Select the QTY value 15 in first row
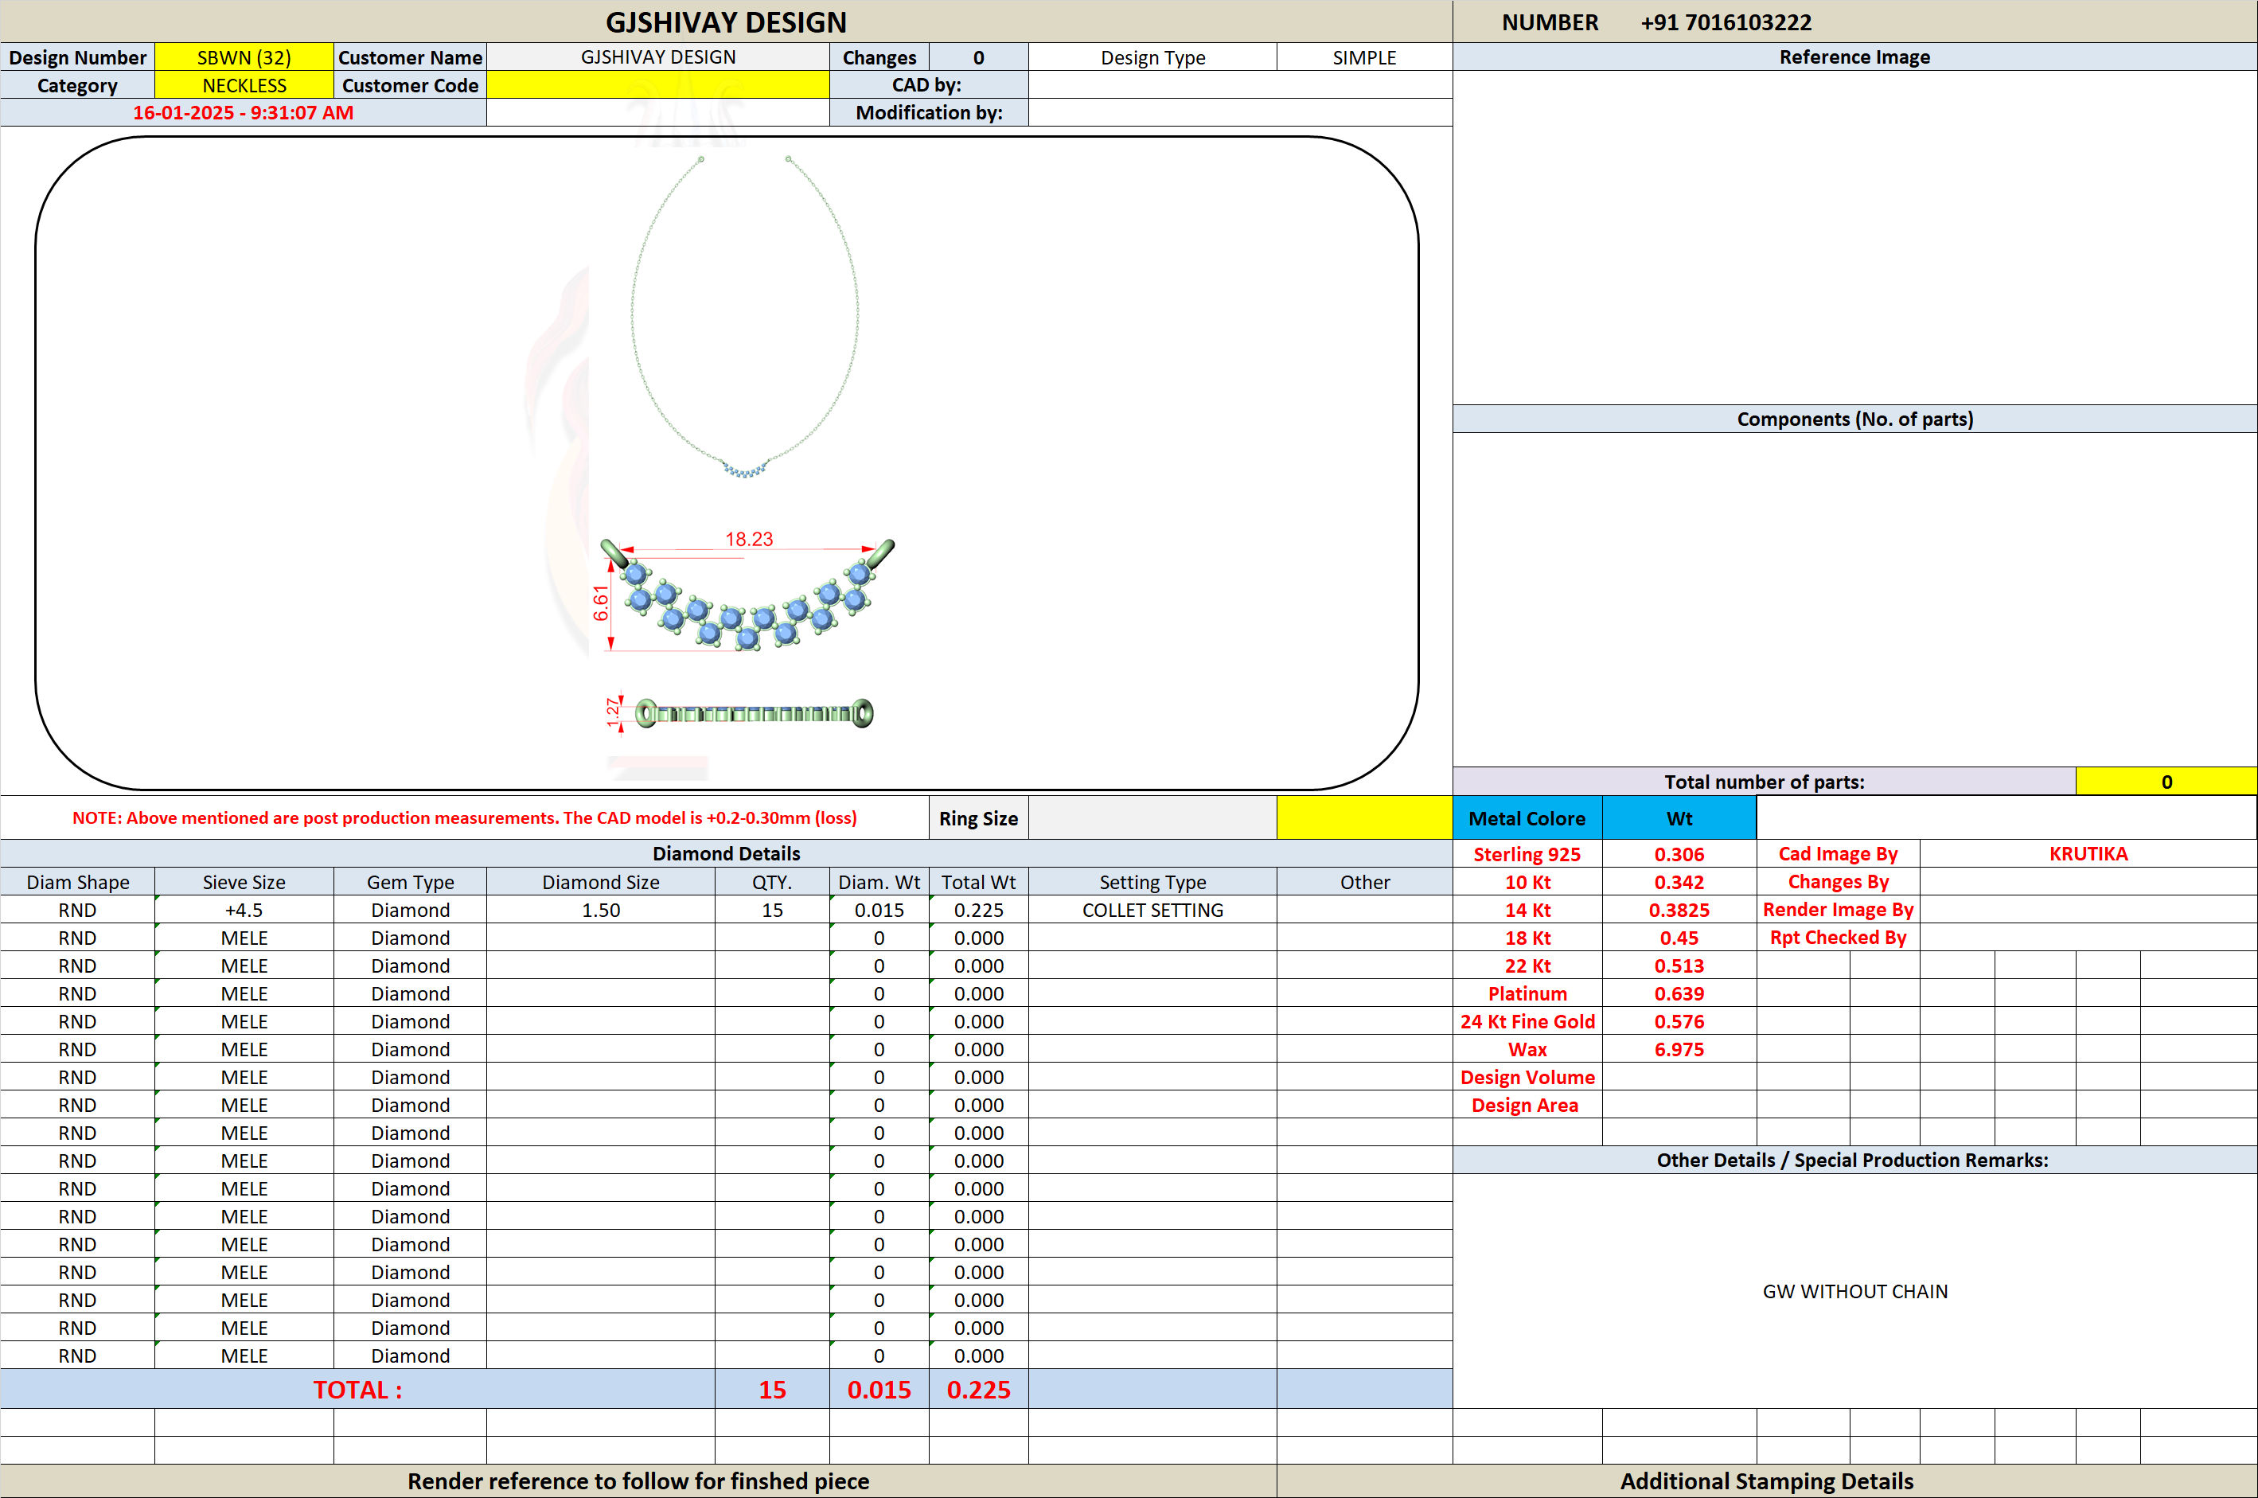 772,910
